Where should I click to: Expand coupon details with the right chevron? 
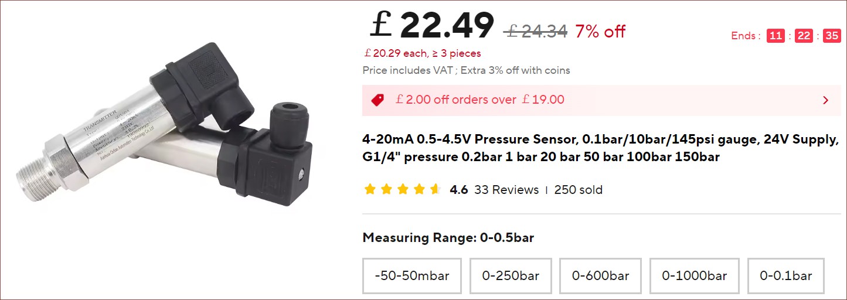pyautogui.click(x=826, y=100)
